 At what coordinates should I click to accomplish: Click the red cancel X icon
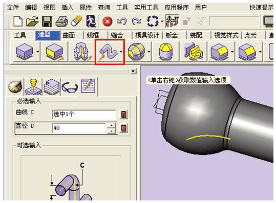click(x=108, y=21)
